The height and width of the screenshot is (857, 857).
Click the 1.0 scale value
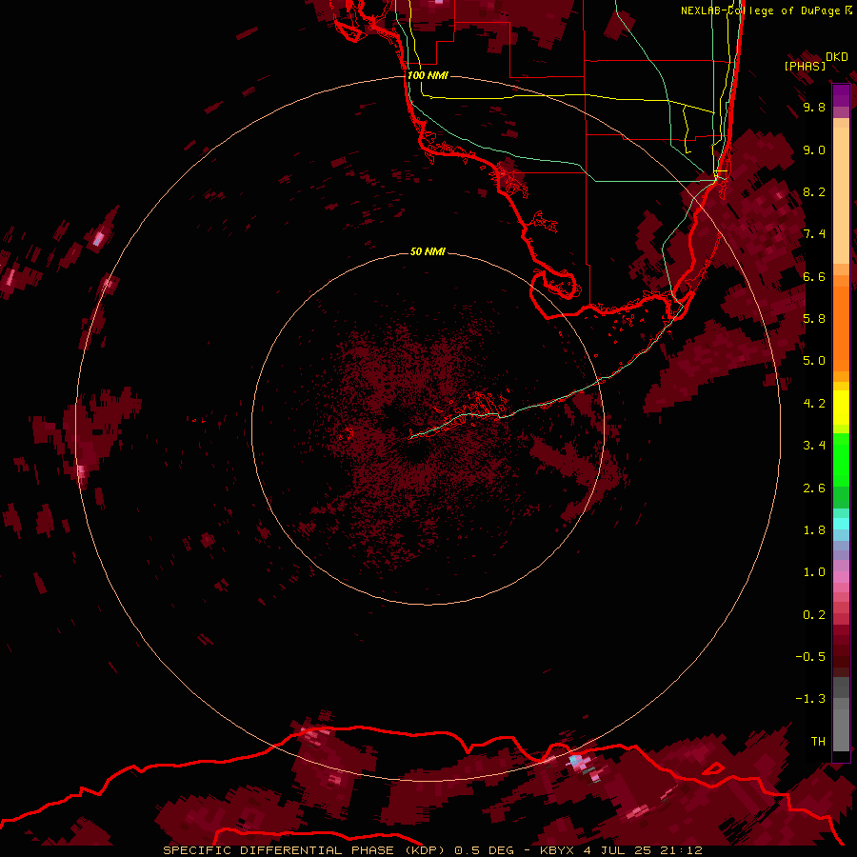pos(814,571)
